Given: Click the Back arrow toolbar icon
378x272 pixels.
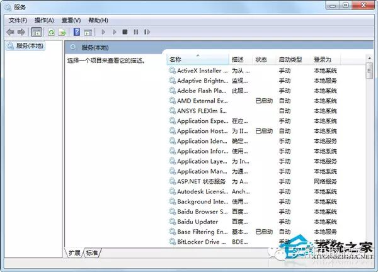Looking at the screenshot, I should coord(10,32).
